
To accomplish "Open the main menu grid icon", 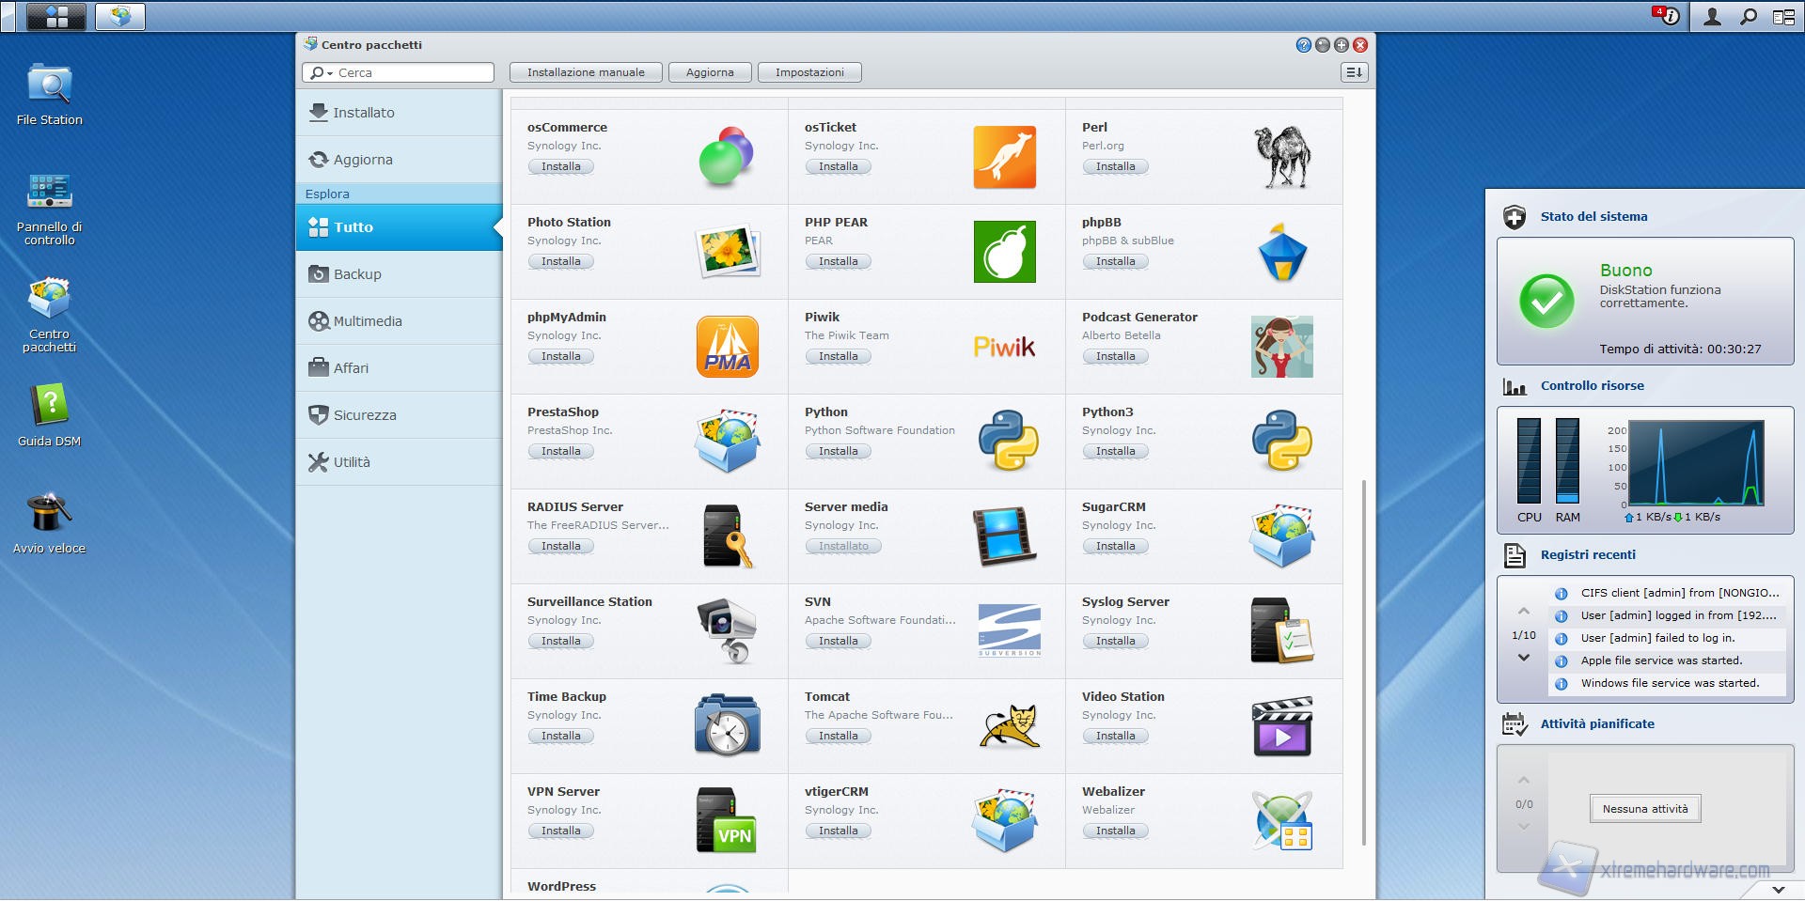I will (x=56, y=16).
